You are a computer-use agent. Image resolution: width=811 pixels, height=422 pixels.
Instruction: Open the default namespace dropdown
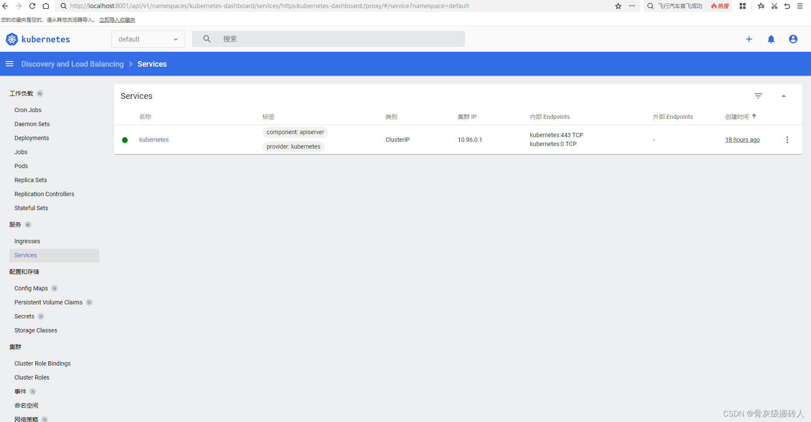(148, 39)
